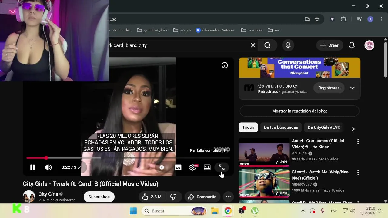
Task: Switch to theater mode icon
Action: coord(207,167)
